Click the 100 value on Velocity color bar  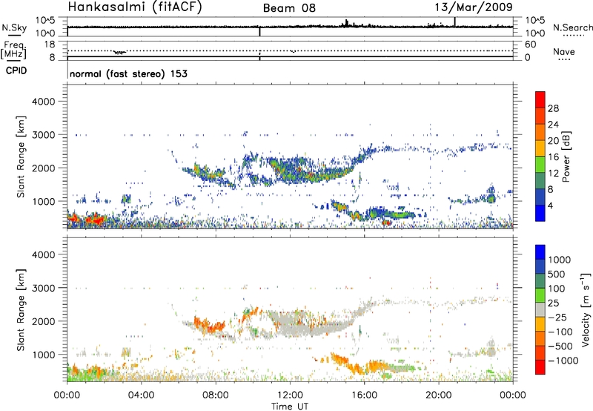point(557,289)
